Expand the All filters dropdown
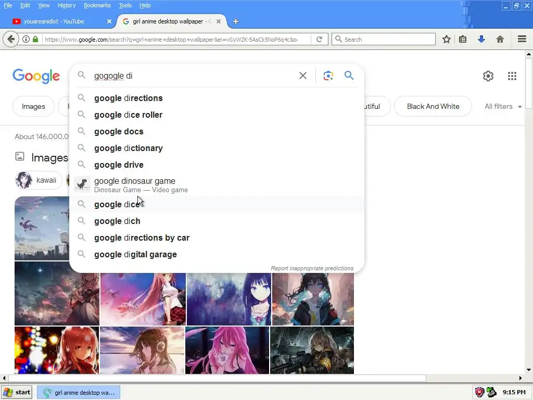This screenshot has width=533, height=400. point(503,106)
